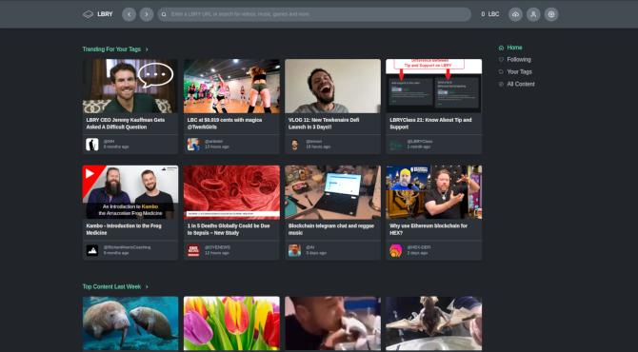
Task: Click the 0 LBC wallet balance
Action: pos(489,14)
